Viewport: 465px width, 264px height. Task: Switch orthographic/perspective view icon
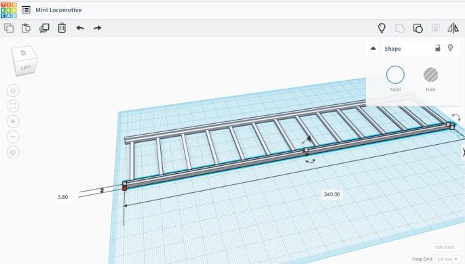13,152
